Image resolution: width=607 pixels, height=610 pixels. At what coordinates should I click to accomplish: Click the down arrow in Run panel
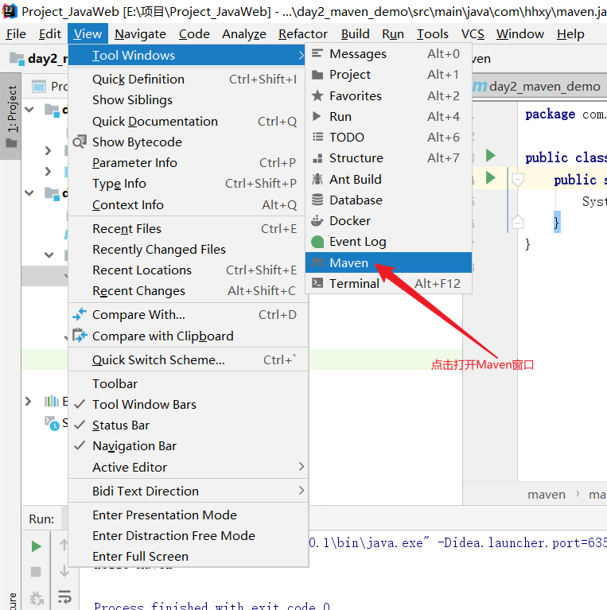click(64, 571)
